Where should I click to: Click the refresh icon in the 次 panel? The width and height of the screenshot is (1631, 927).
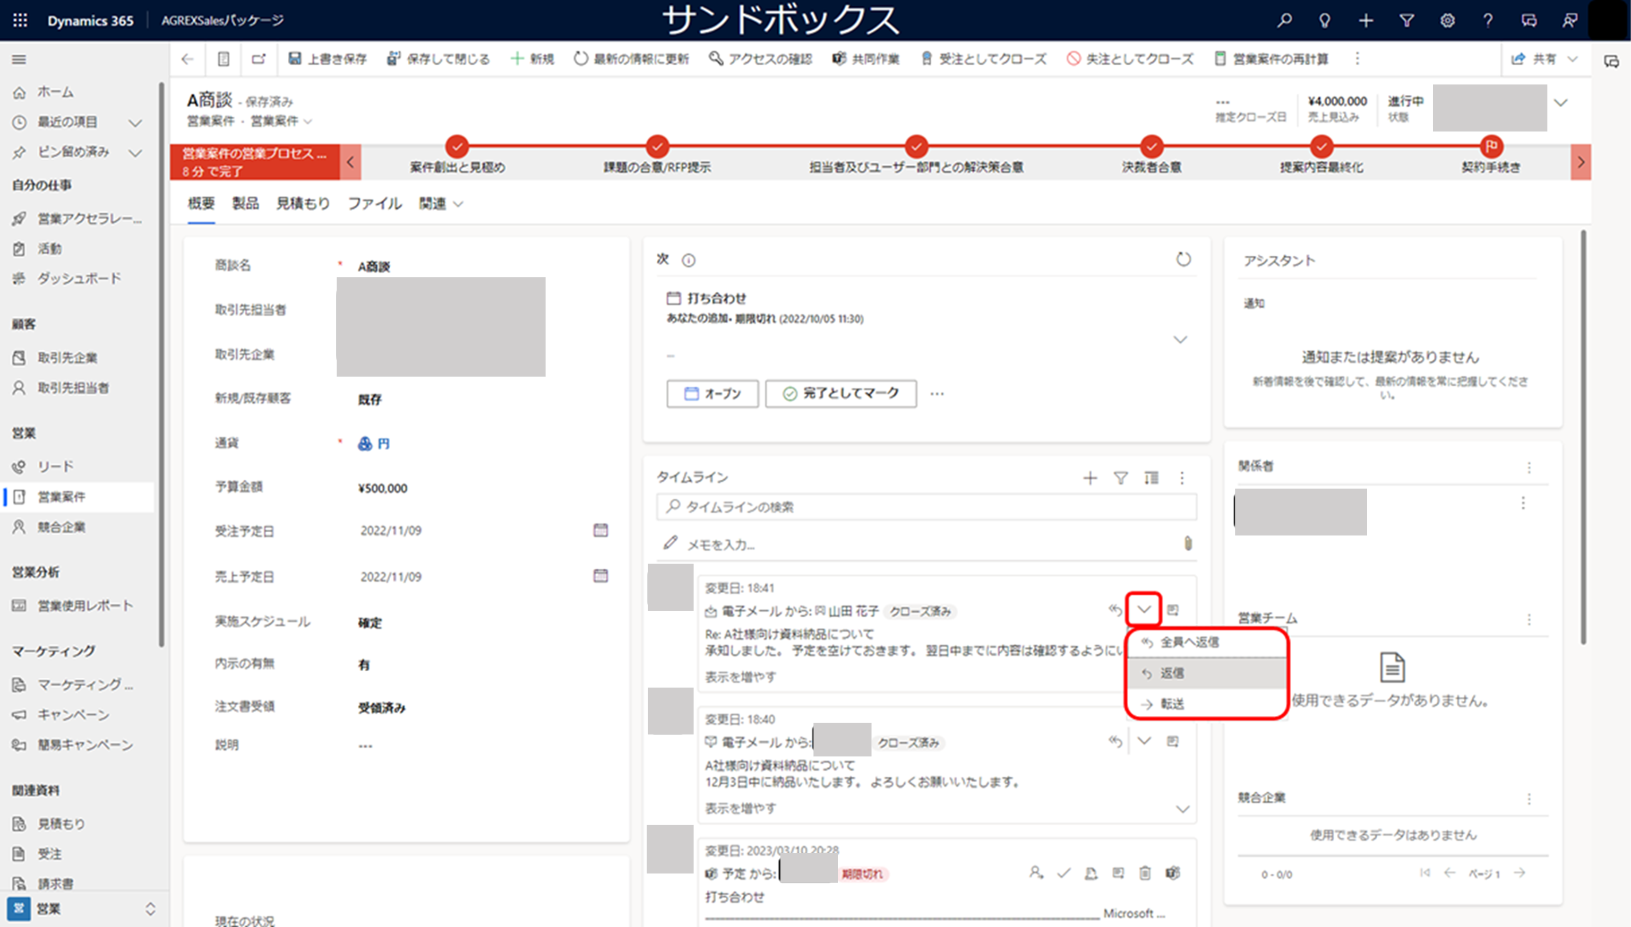[x=1183, y=259]
